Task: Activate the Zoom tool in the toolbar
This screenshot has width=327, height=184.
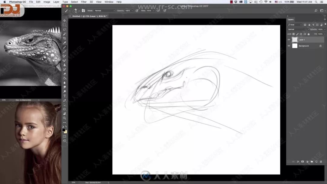Action: click(x=65, y=118)
